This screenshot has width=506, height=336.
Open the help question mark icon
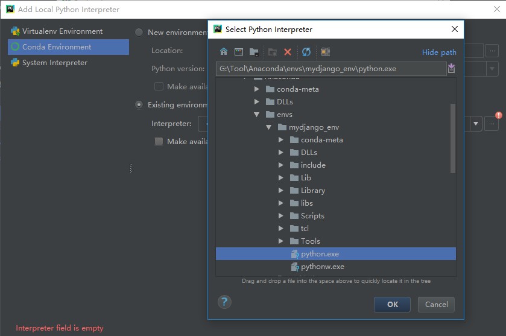point(224,302)
